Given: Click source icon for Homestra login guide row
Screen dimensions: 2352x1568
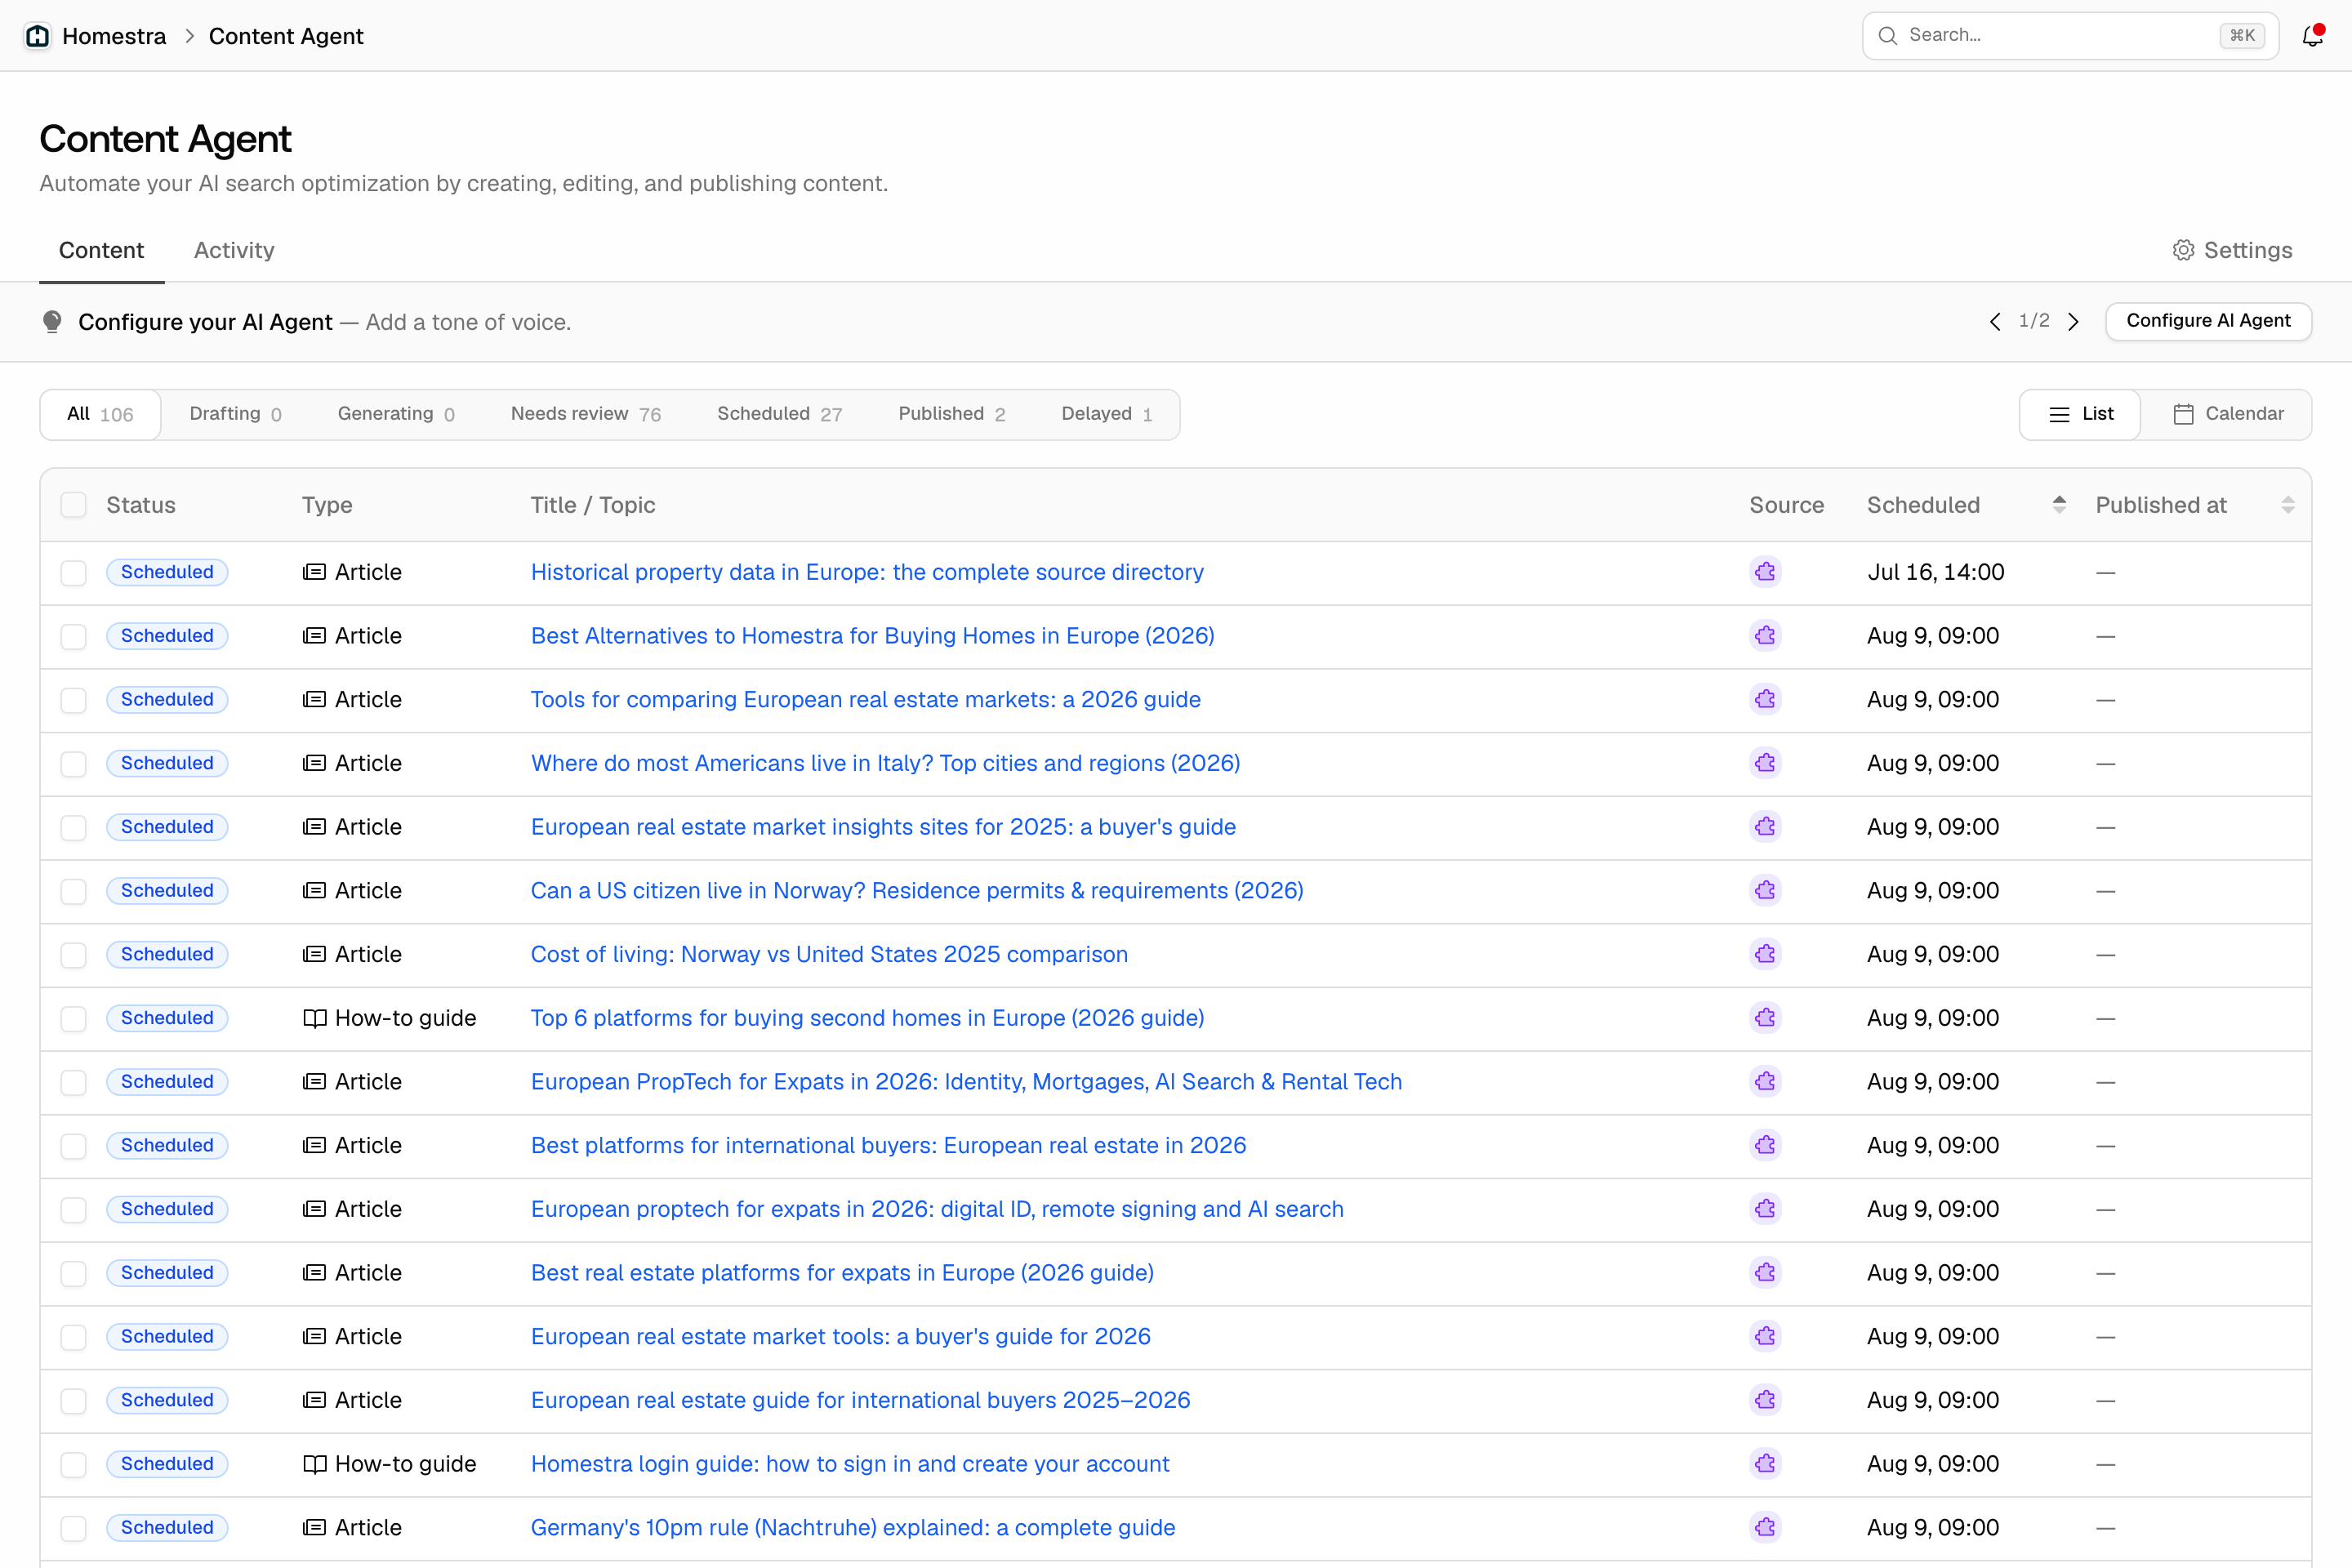Looking at the screenshot, I should pyautogui.click(x=1765, y=1464).
